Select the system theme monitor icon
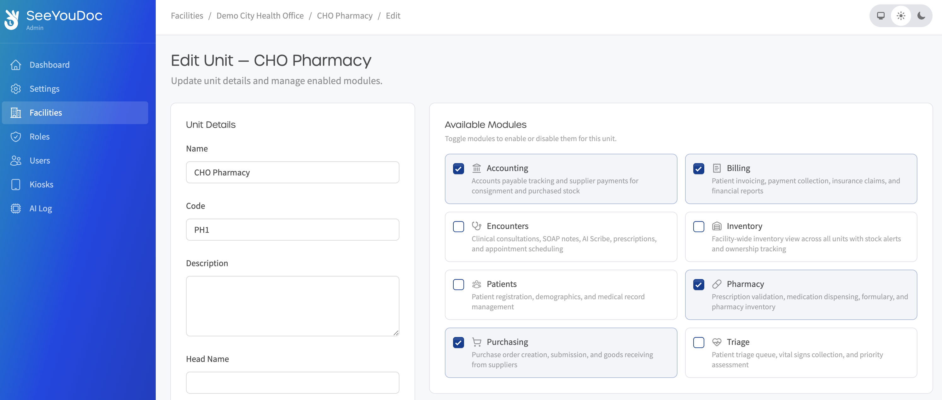This screenshot has width=942, height=400. [x=881, y=16]
